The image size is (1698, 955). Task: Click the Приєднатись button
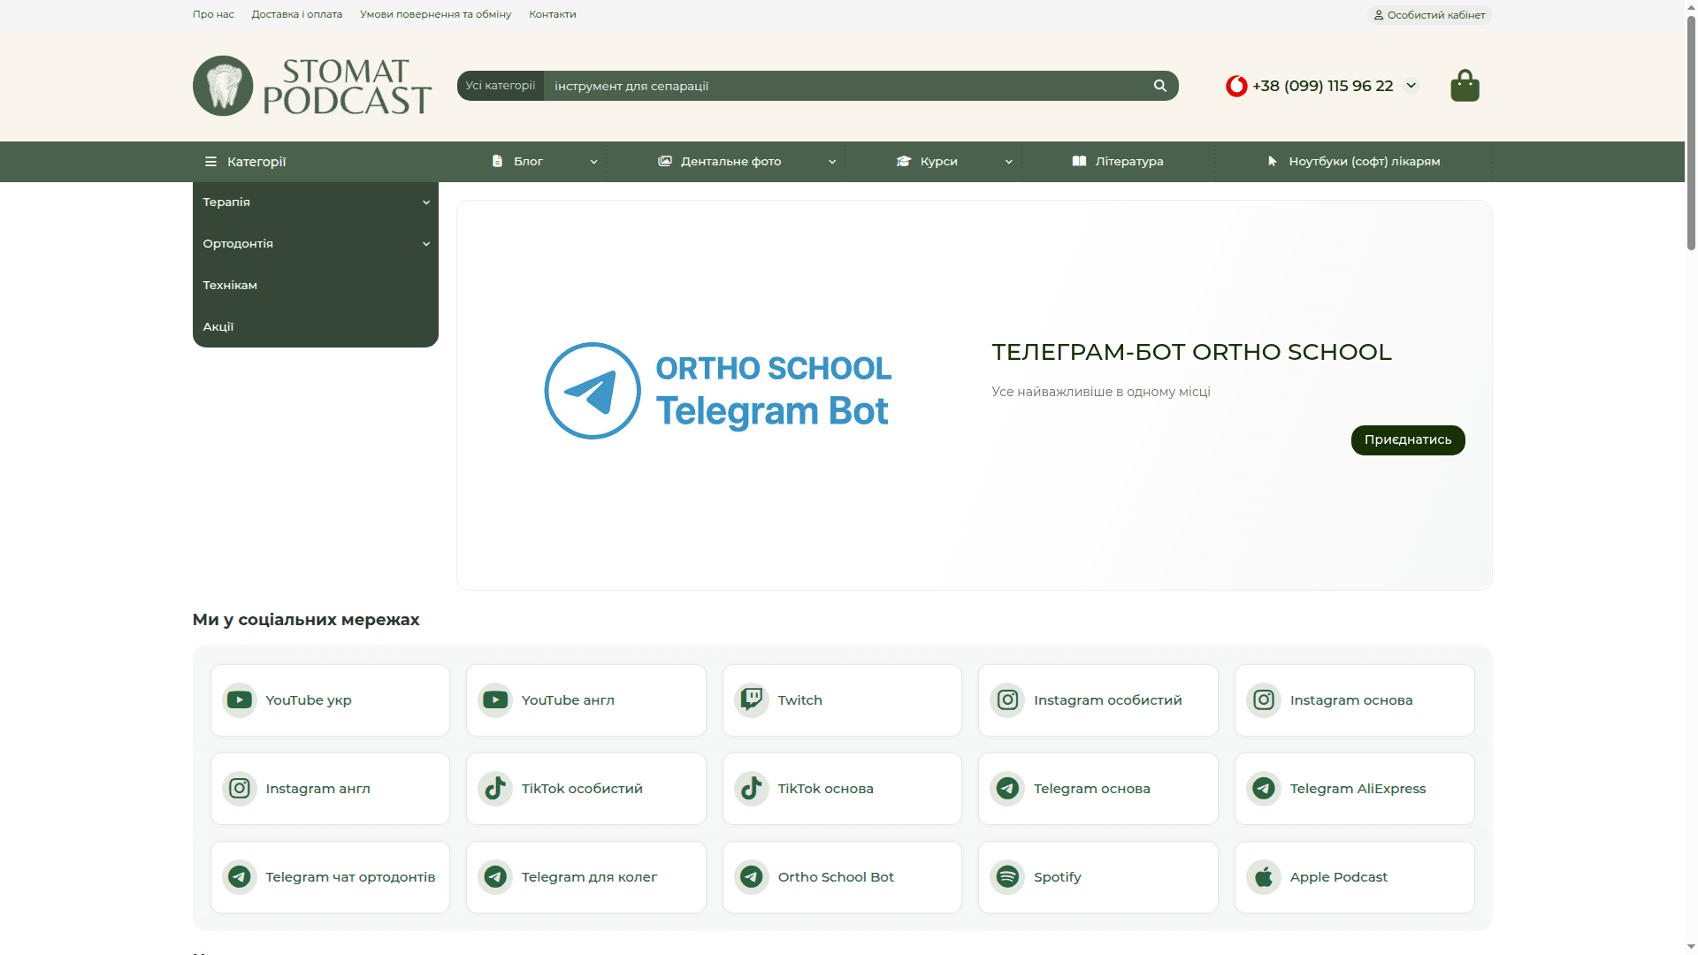pos(1408,440)
